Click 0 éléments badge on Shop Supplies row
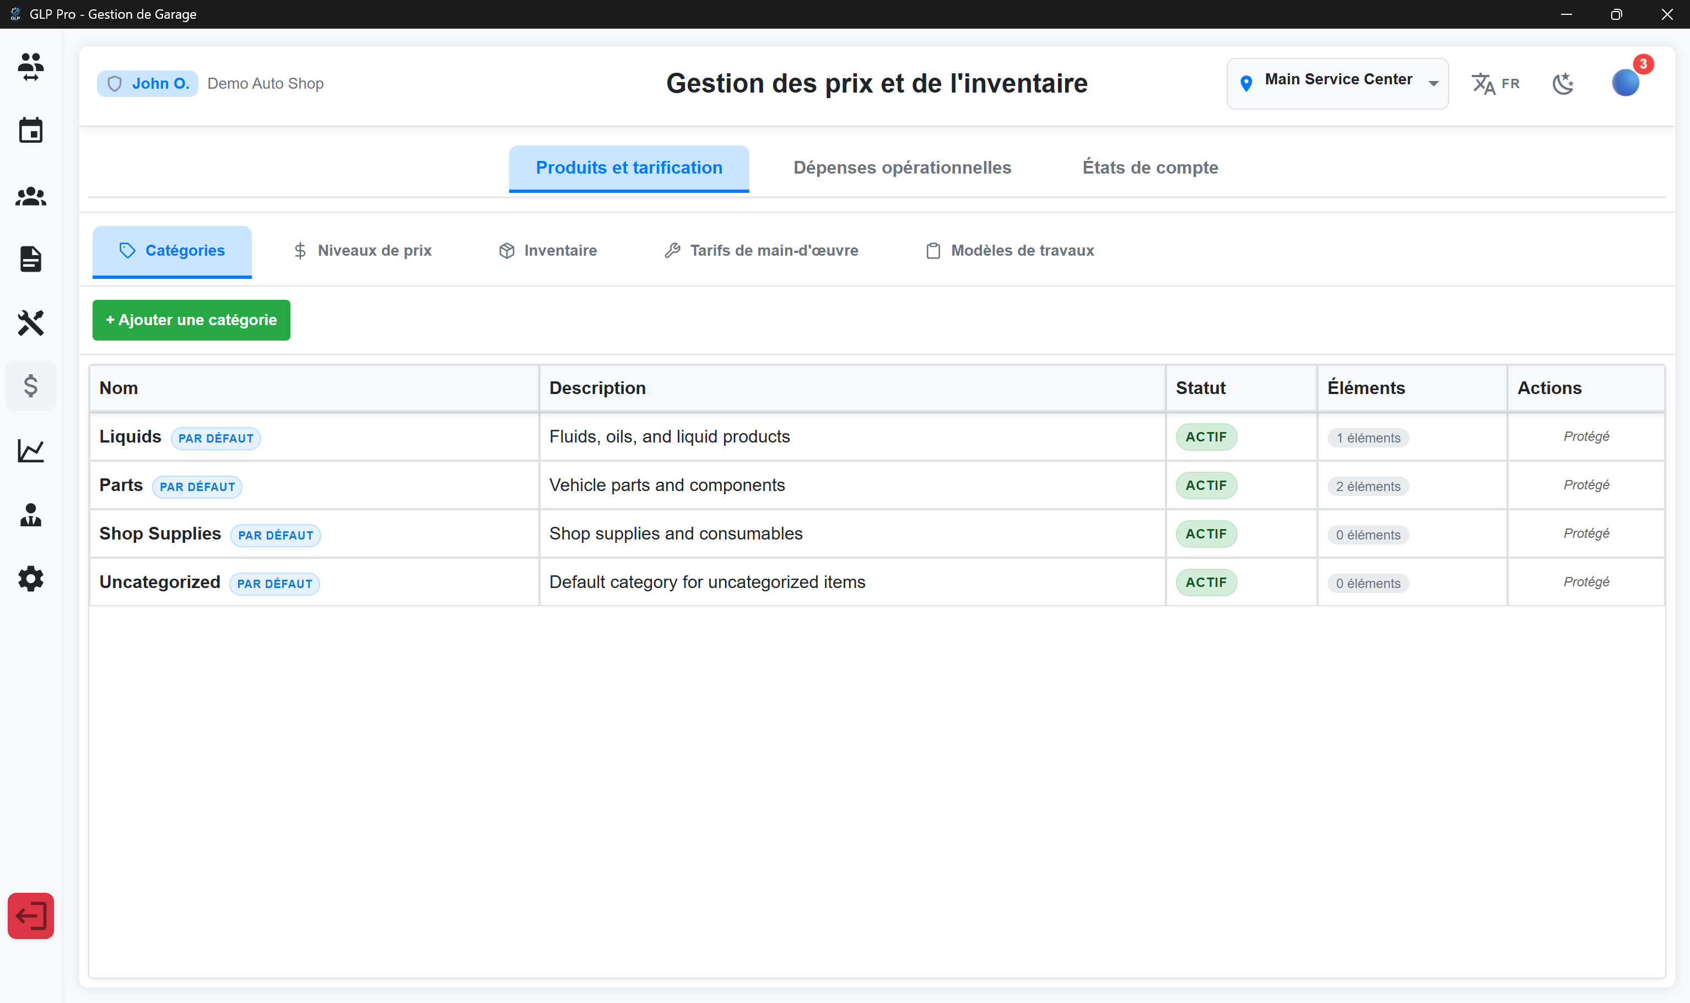 [1368, 535]
